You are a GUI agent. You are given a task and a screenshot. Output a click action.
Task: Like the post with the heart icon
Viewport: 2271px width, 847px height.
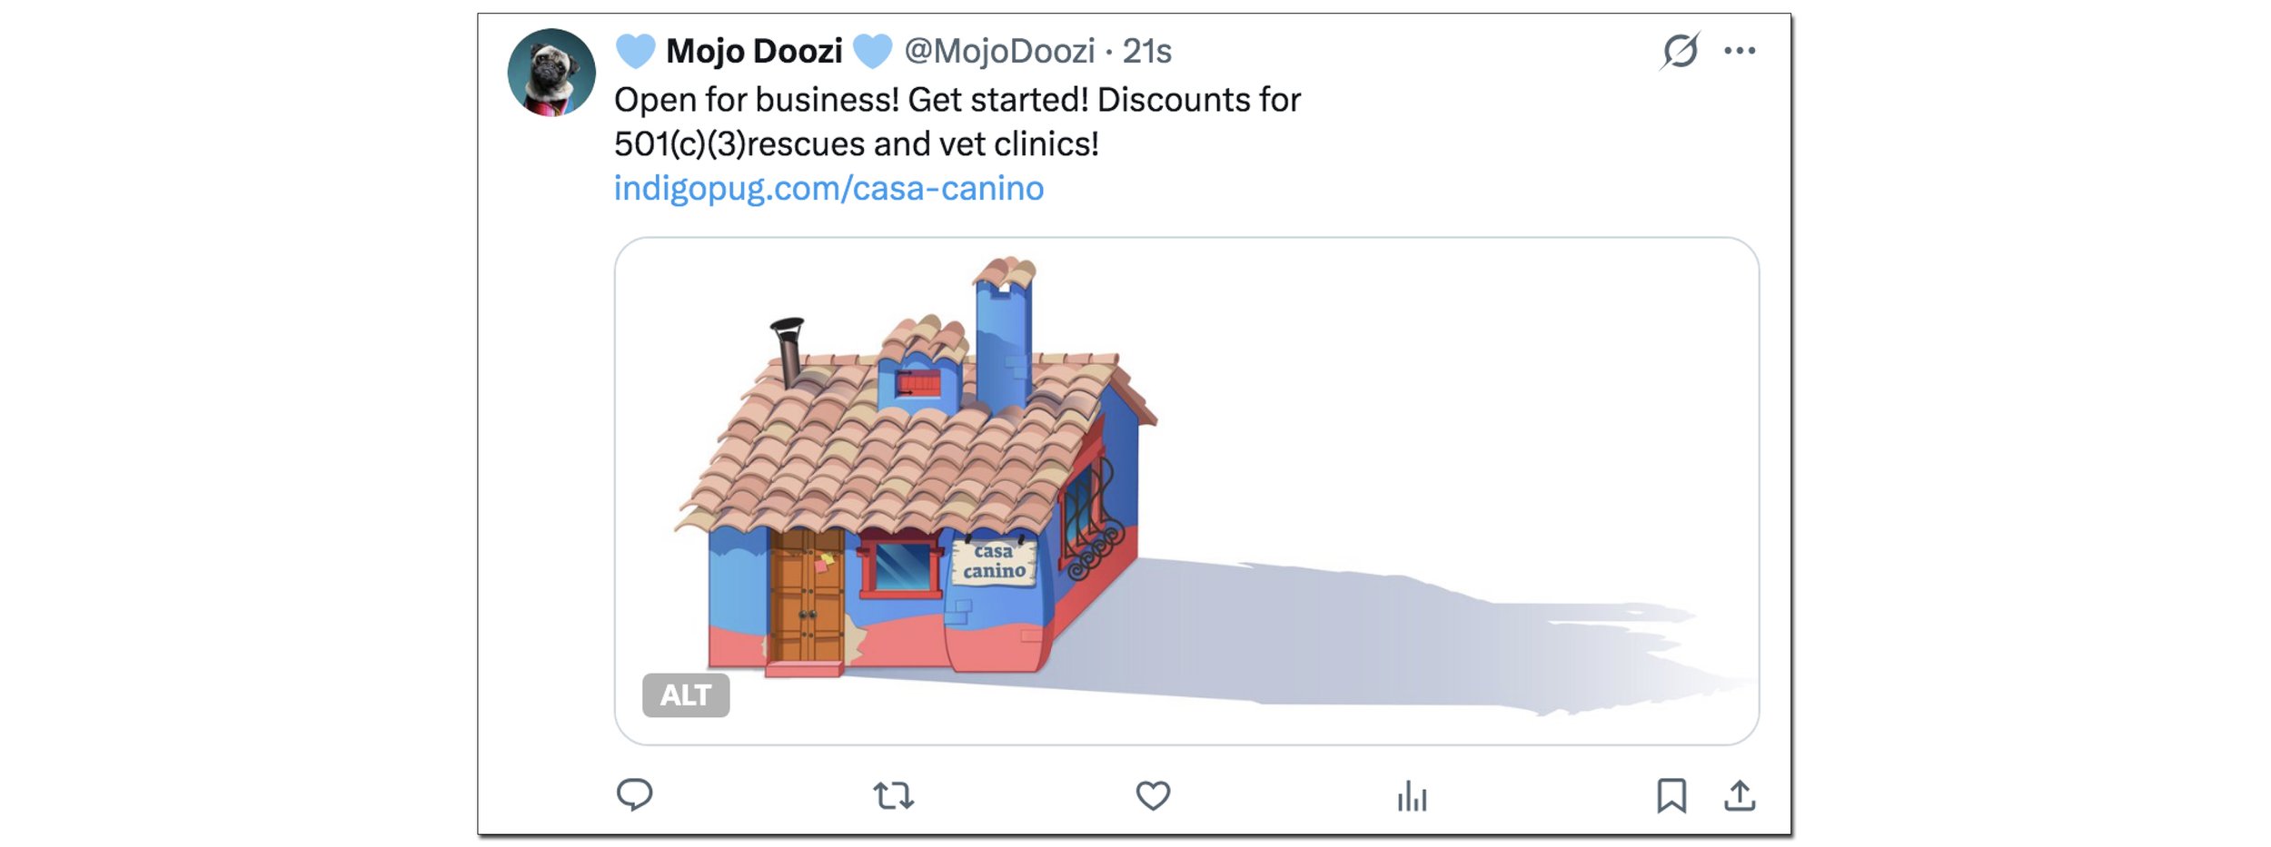point(1153,796)
